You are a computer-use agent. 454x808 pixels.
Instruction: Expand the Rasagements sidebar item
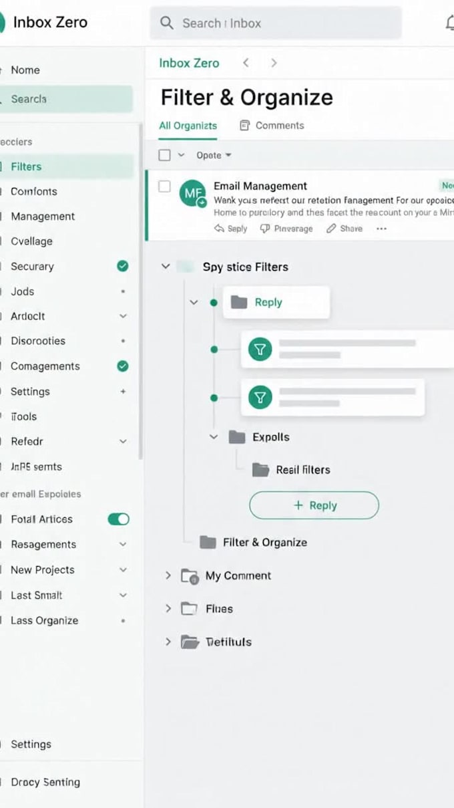[x=123, y=545]
